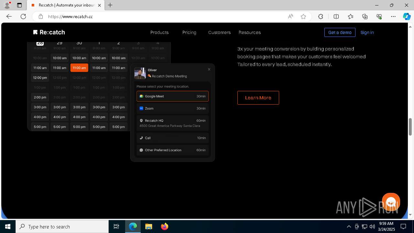
Task: Go back to previous page
Action: (9, 17)
